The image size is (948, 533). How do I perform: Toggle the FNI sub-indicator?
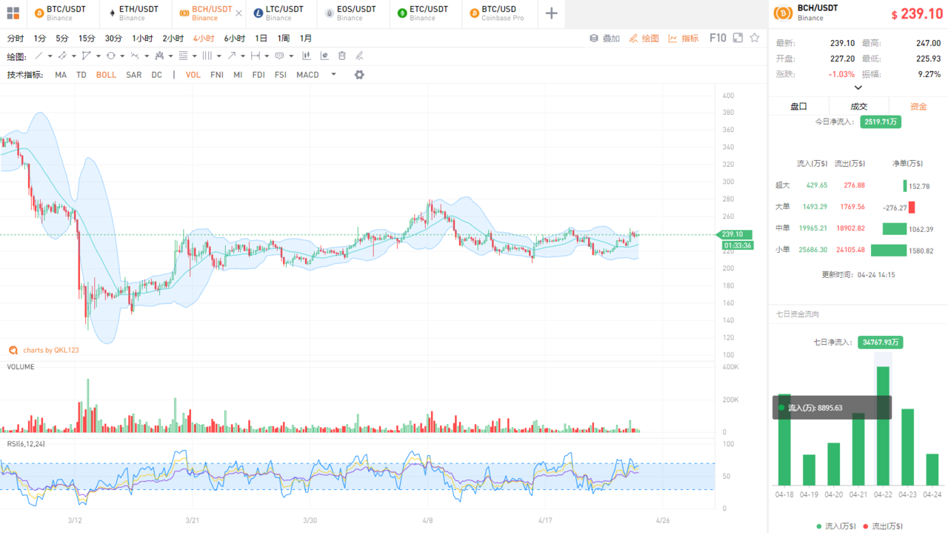click(x=217, y=75)
